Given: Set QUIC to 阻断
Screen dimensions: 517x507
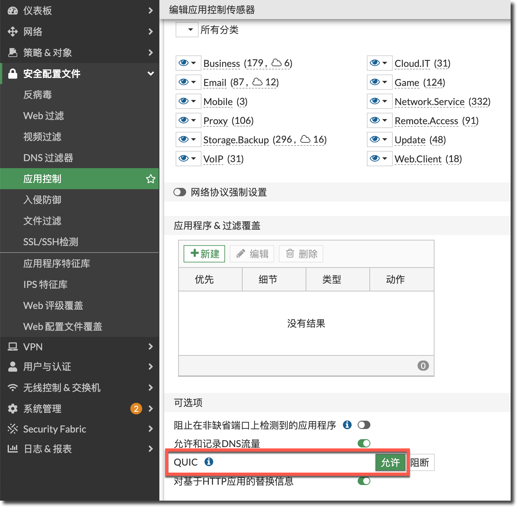Looking at the screenshot, I should click(x=420, y=462).
